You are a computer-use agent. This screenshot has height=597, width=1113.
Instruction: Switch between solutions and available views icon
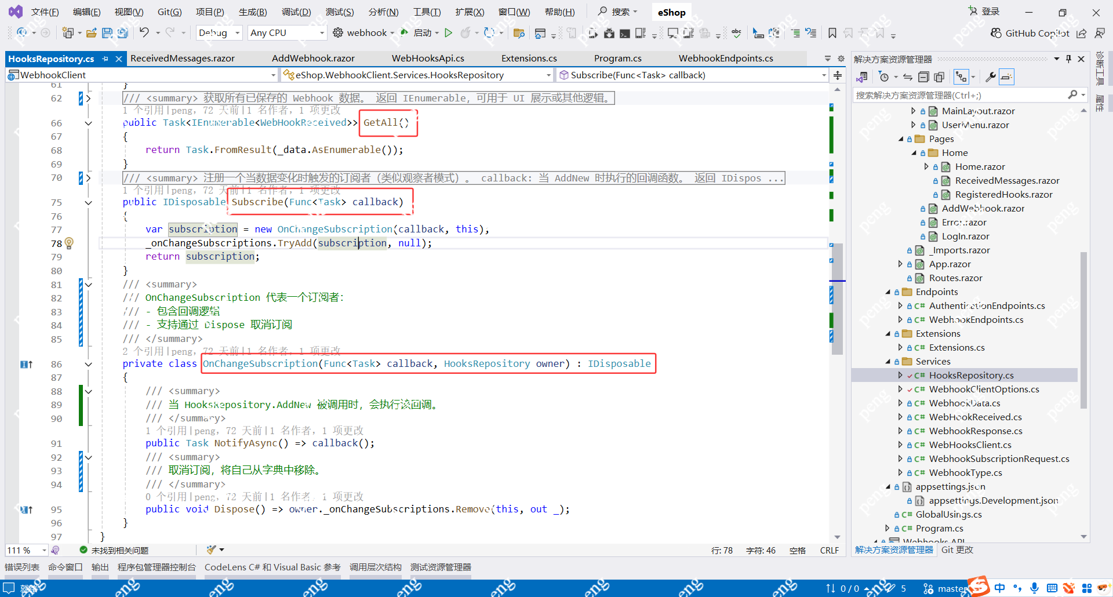pyautogui.click(x=862, y=77)
